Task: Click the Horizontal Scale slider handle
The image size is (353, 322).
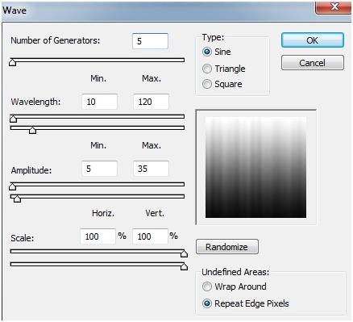Action: 184,253
